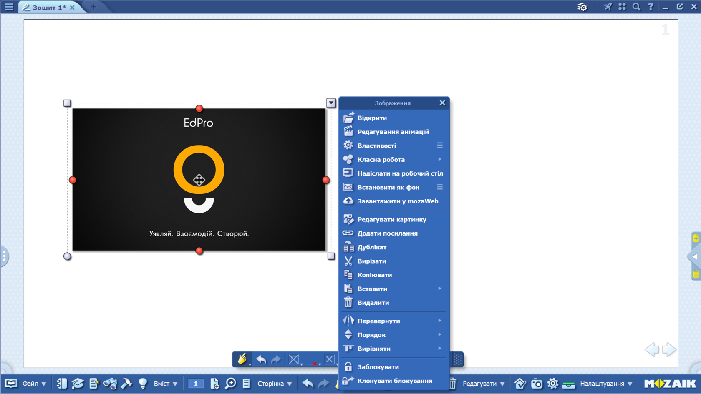The height and width of the screenshot is (394, 701).
Task: Open the Налаштування dropdown
Action: pyautogui.click(x=606, y=384)
